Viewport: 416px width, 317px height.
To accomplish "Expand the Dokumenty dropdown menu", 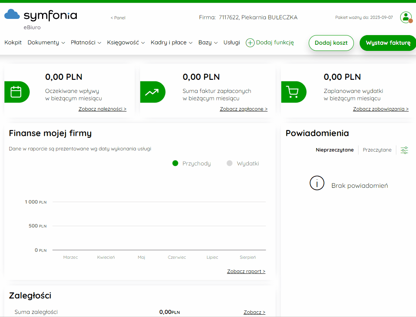I will click(46, 42).
